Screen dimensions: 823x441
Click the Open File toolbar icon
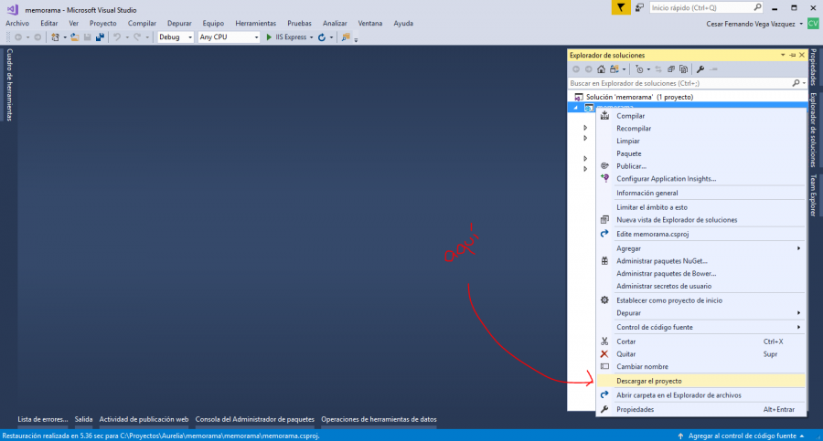pos(75,37)
